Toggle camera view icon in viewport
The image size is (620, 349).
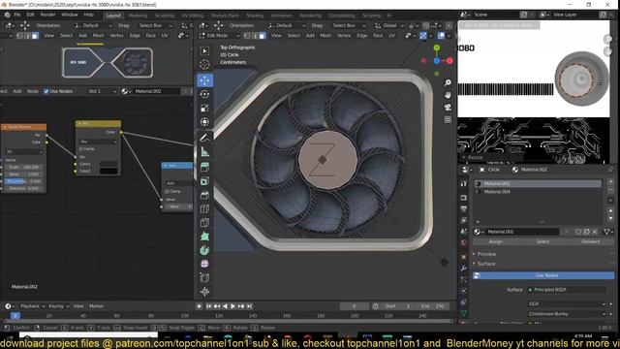click(448, 108)
